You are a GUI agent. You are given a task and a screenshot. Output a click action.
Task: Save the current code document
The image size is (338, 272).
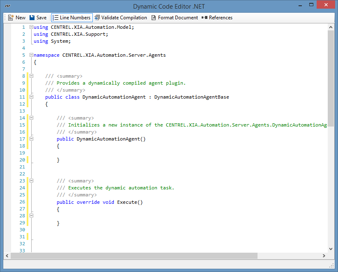(38, 18)
